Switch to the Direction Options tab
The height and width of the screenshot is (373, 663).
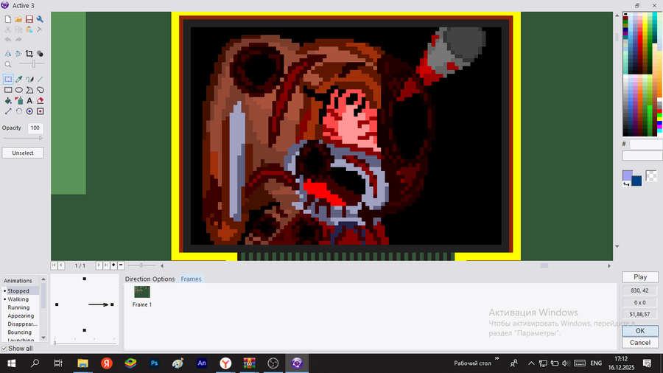pos(150,279)
